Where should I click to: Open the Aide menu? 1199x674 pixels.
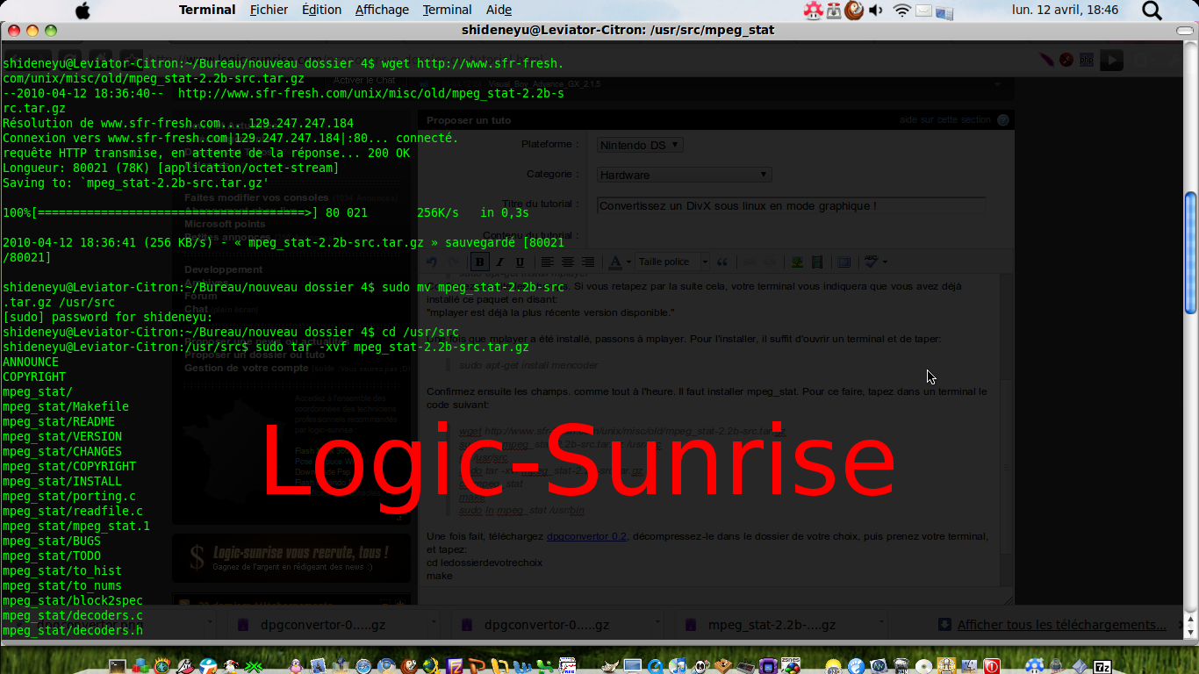[x=499, y=10]
